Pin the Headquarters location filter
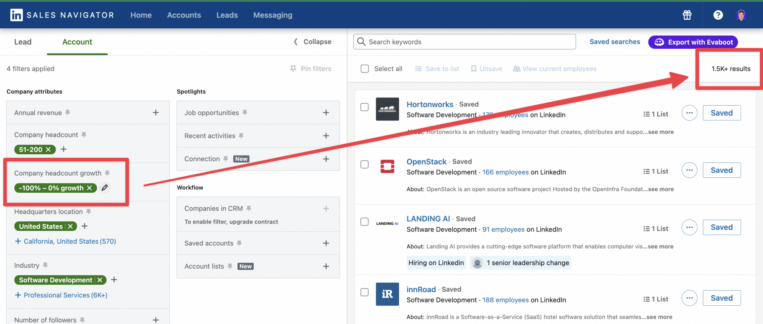 pos(89,211)
